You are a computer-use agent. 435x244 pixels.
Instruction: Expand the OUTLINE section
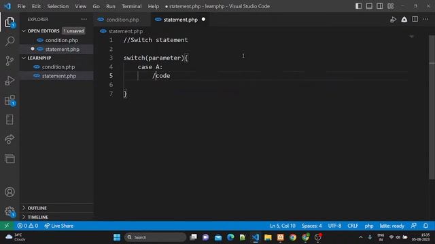[x=24, y=208]
